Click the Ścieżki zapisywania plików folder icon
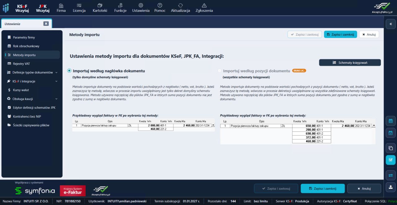Viewport: 397px width, 205px height. tap(9, 125)
